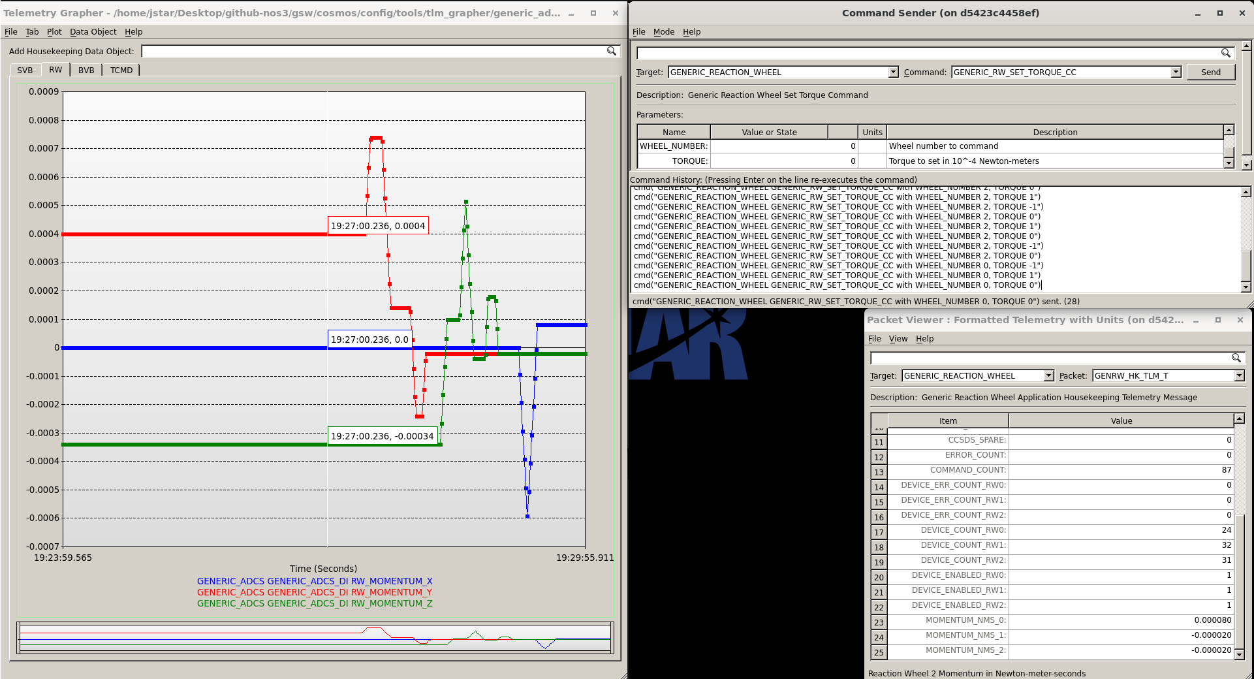
Task: Click history line WHEEL_NUMBER 0, TORQUE -1
Action: point(838,266)
